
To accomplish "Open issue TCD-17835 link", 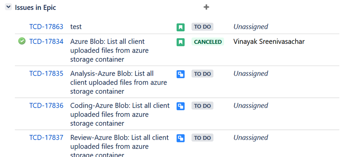I will pyautogui.click(x=46, y=74).
